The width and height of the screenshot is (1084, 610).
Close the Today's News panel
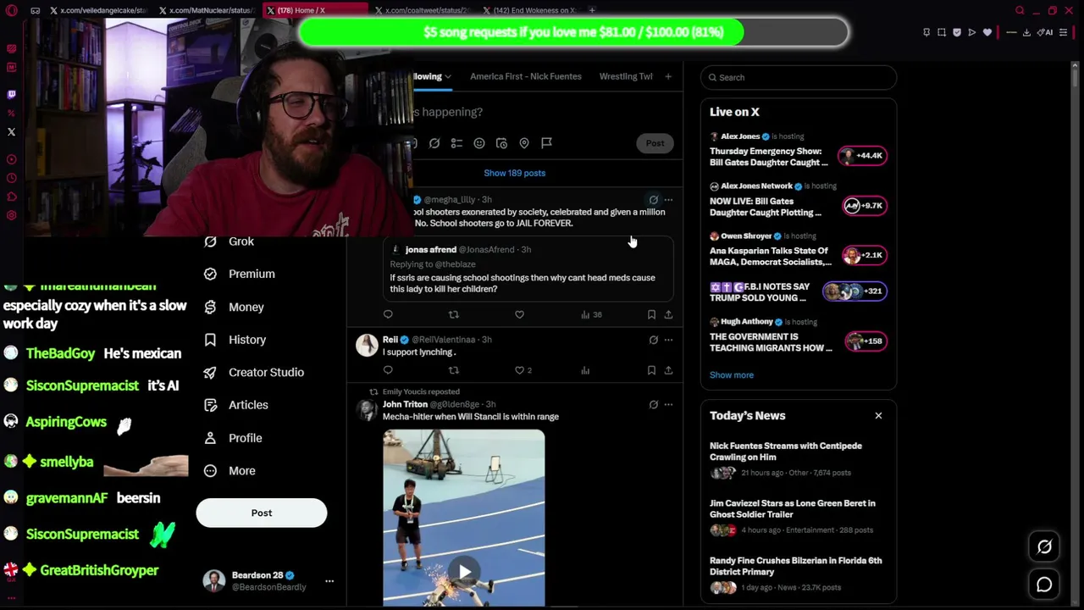click(878, 416)
